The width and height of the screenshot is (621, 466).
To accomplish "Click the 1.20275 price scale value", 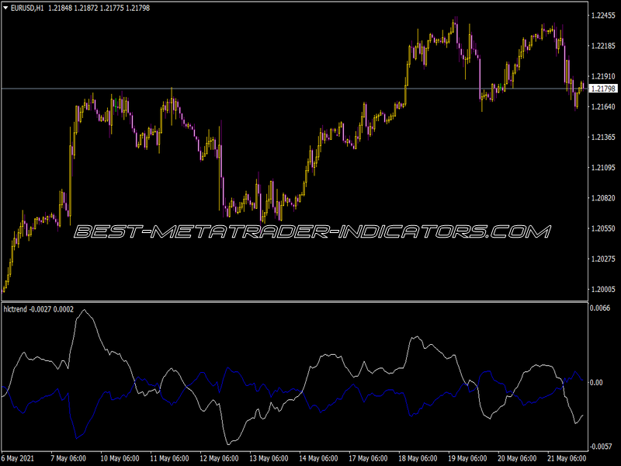I will pyautogui.click(x=603, y=259).
